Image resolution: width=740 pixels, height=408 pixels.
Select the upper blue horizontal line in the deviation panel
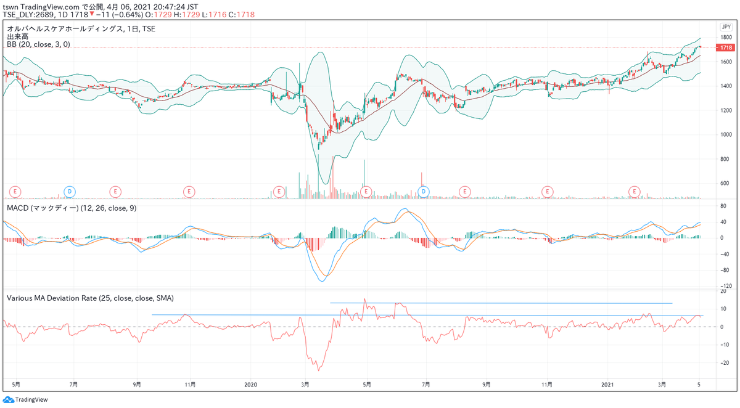pyautogui.click(x=501, y=303)
